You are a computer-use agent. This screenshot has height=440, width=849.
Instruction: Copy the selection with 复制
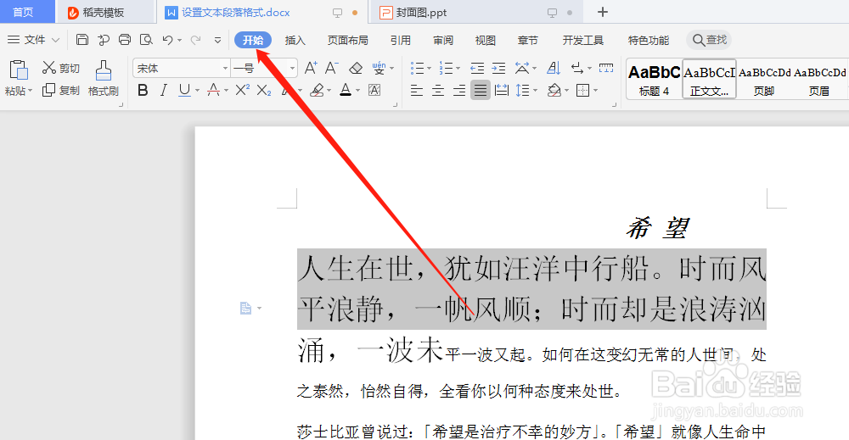pyautogui.click(x=61, y=90)
